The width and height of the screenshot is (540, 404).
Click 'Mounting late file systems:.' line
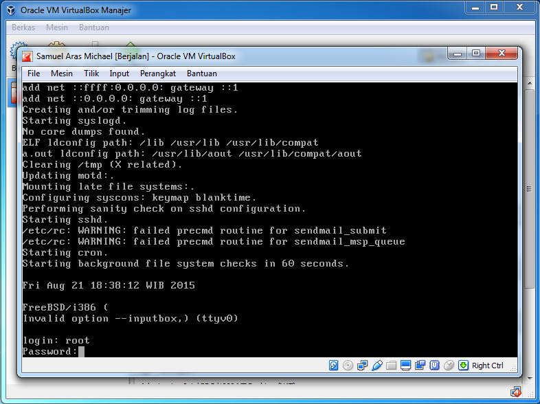click(109, 187)
